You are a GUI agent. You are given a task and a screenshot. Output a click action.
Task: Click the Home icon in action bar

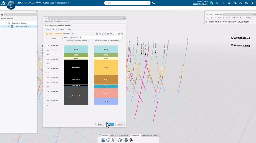(103, 140)
